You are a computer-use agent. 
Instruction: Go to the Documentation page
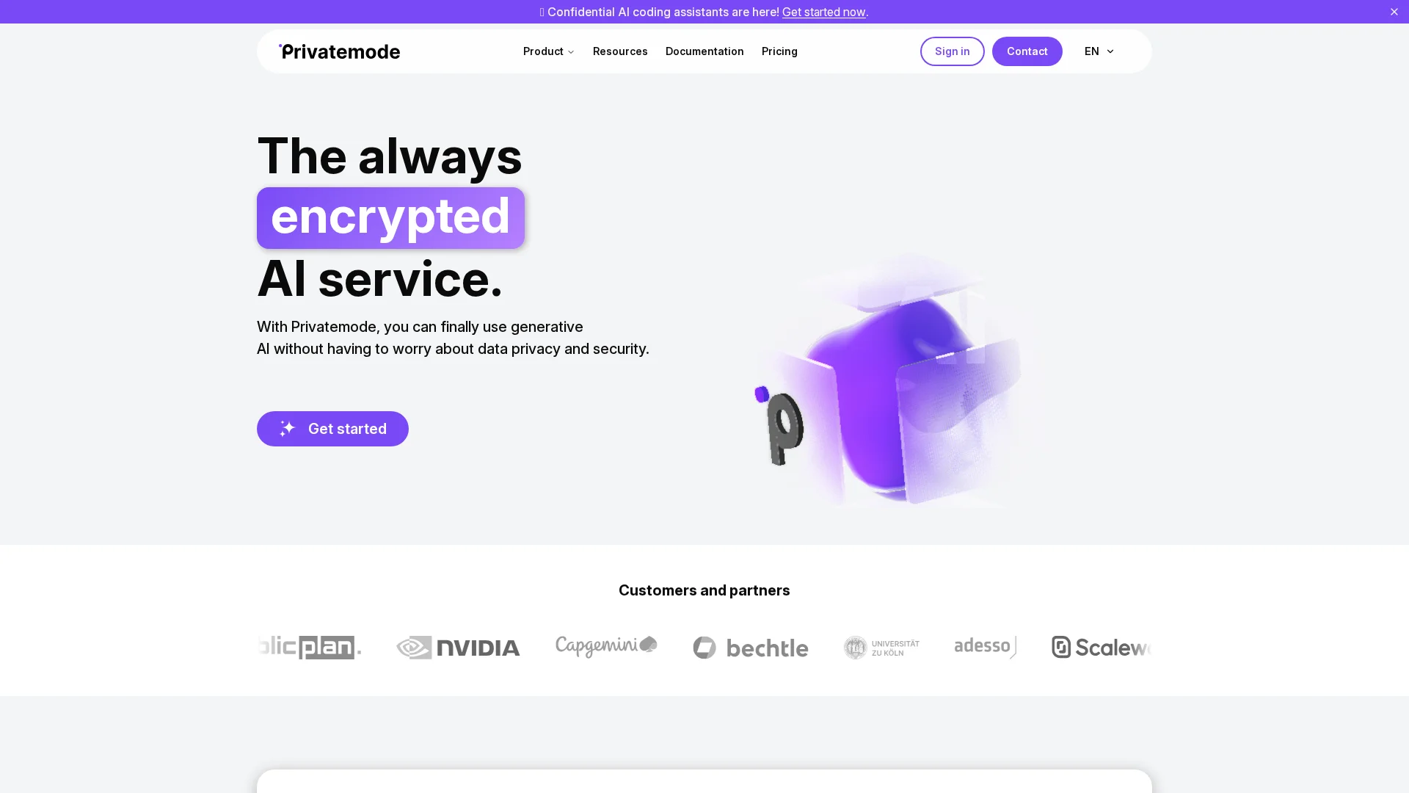704,51
